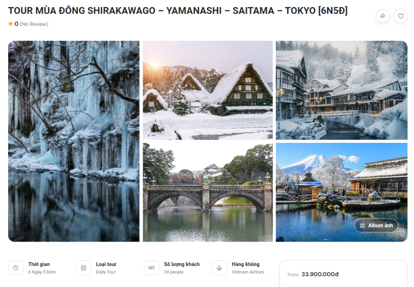Click the tour title heading
The image size is (414, 287).
(178, 10)
